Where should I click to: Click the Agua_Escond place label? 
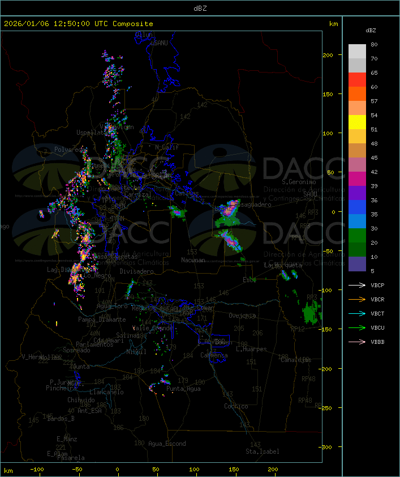pos(167,444)
